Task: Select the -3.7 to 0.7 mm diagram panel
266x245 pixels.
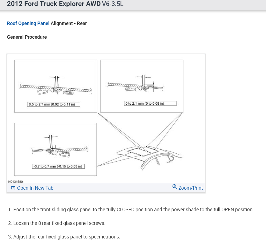Action: pyautogui.click(x=55, y=149)
